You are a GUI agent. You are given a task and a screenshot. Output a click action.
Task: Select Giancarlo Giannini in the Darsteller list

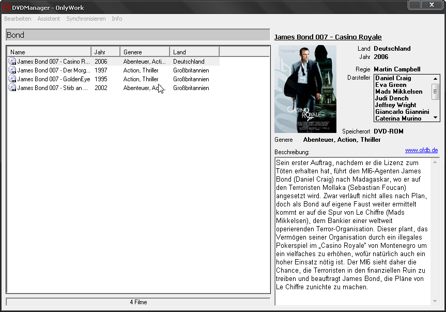pos(402,112)
